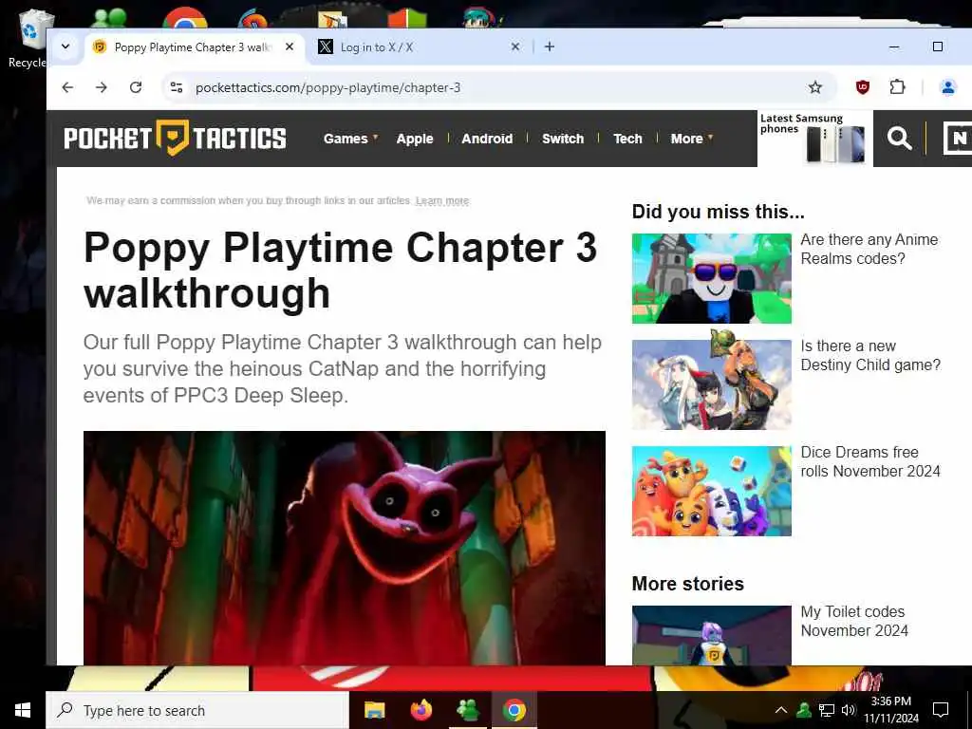Image resolution: width=972 pixels, height=729 pixels.
Task: Open the Extensions puzzle-piece menu
Action: (897, 87)
